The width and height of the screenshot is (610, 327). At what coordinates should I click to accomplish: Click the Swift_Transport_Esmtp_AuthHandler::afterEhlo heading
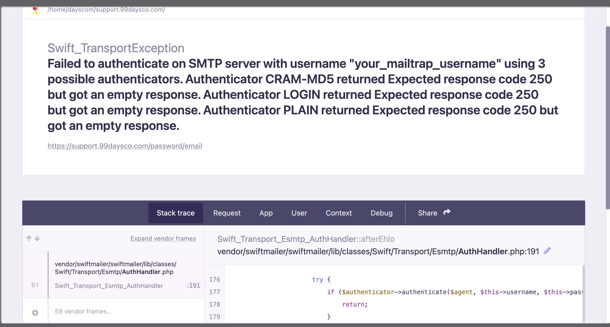click(x=306, y=239)
